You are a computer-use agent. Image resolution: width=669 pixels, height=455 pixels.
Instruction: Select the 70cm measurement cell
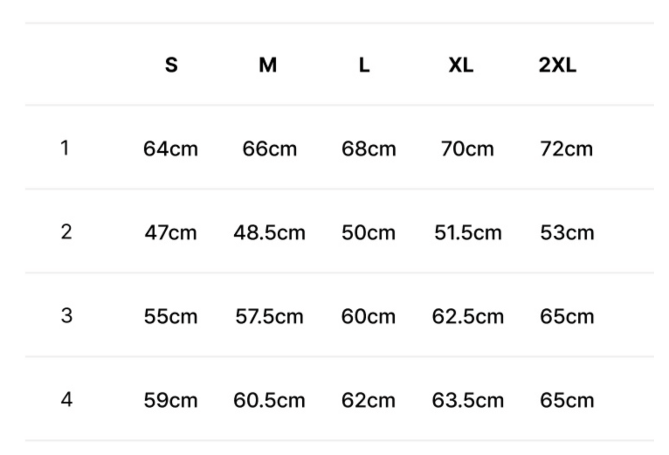tap(467, 149)
